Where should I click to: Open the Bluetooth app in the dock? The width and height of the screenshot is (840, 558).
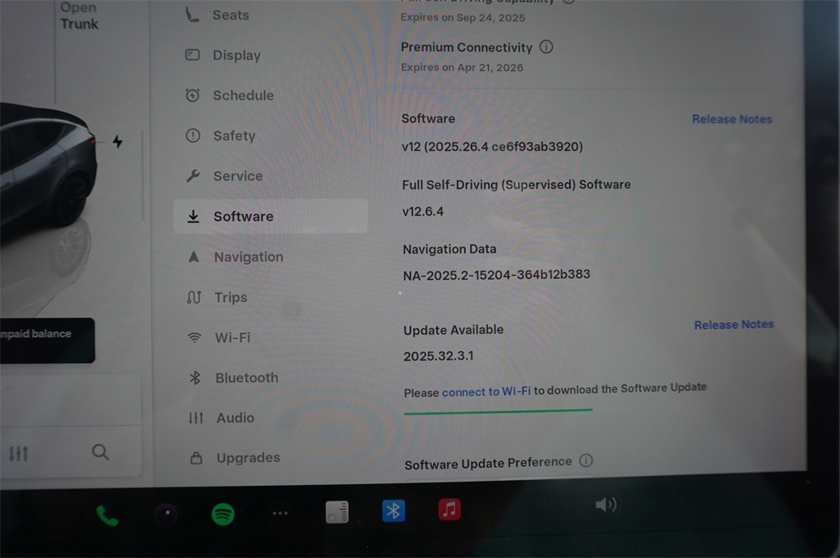click(393, 510)
